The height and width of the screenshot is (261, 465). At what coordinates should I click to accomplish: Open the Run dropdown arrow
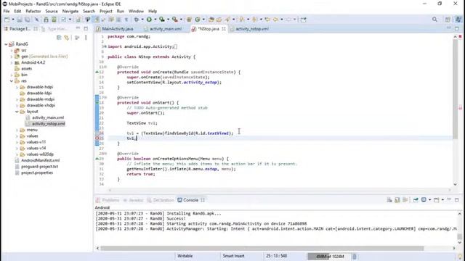pyautogui.click(x=155, y=20)
